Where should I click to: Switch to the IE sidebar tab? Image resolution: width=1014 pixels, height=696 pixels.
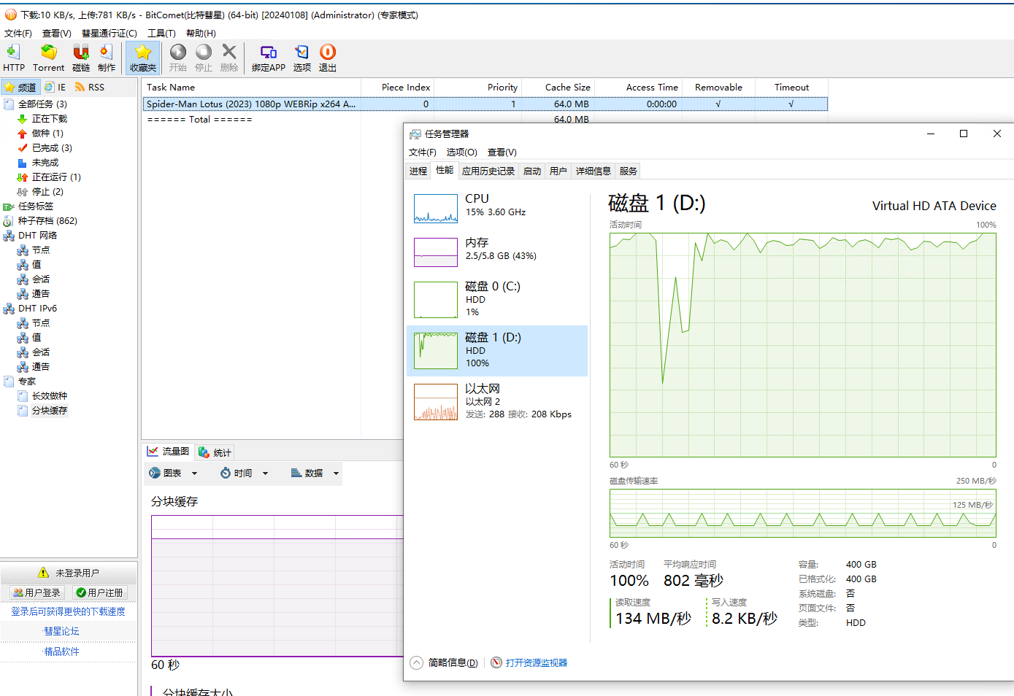55,87
